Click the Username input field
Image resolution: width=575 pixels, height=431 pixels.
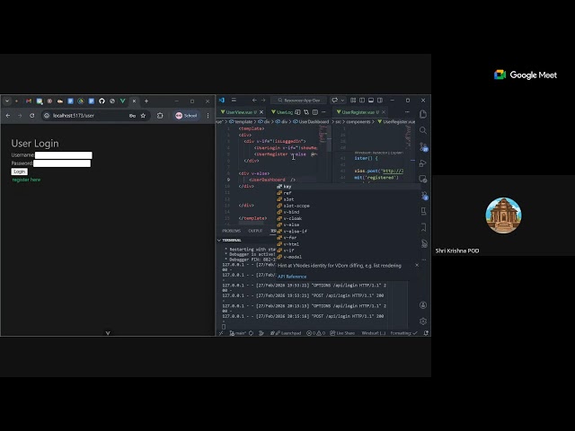pyautogui.click(x=64, y=155)
